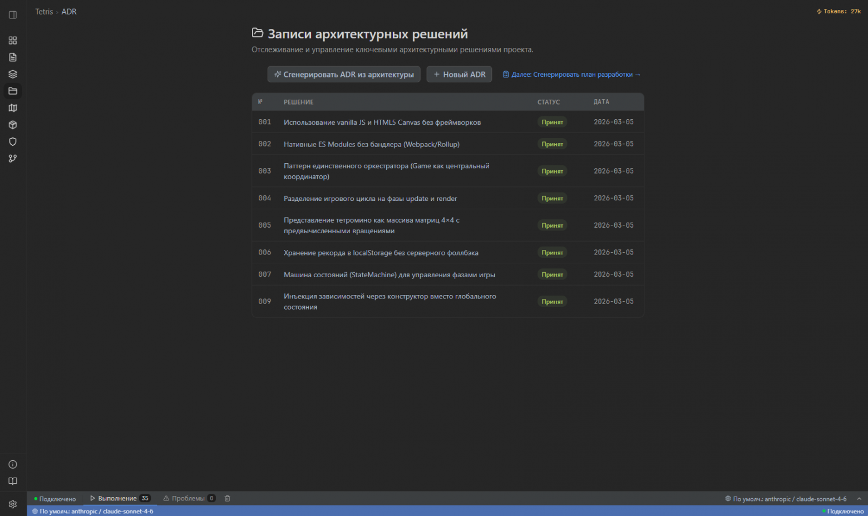The width and height of the screenshot is (868, 516).
Task: Click the info circle icon in sidebar
Action: coord(13,465)
